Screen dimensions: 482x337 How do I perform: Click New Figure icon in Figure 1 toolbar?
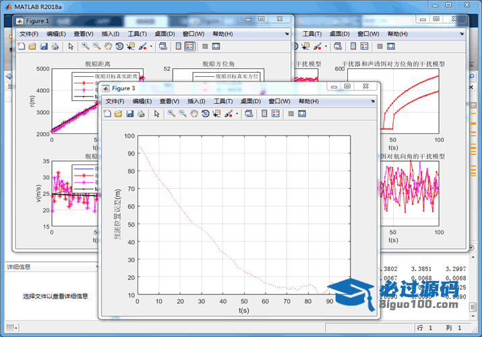click(x=21, y=47)
